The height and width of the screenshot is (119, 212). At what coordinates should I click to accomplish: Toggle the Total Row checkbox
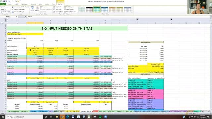(54, 9)
